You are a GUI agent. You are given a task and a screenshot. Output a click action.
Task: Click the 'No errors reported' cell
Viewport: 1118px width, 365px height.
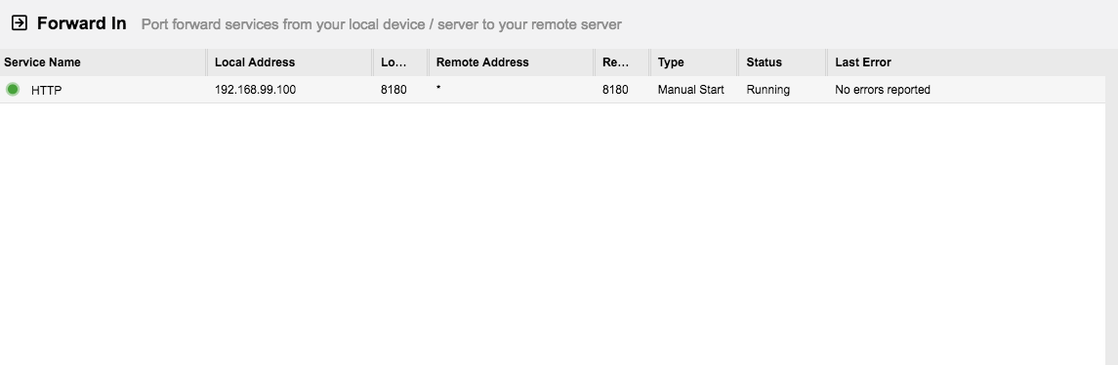(883, 90)
